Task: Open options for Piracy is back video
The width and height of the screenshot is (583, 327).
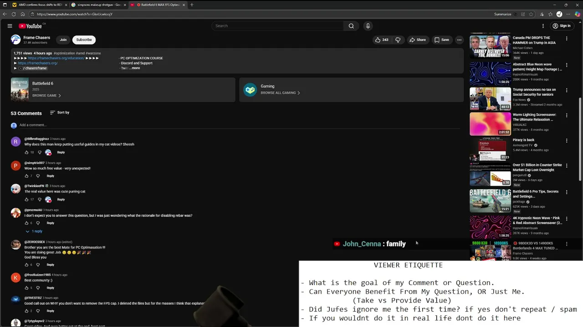Action: pyautogui.click(x=567, y=141)
